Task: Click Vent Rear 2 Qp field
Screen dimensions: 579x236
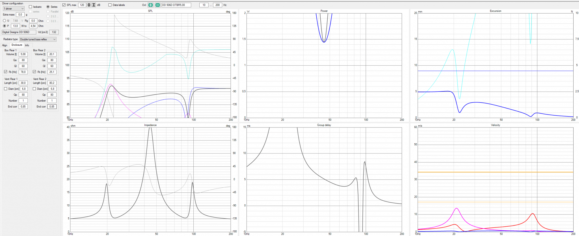Action: tap(52, 95)
